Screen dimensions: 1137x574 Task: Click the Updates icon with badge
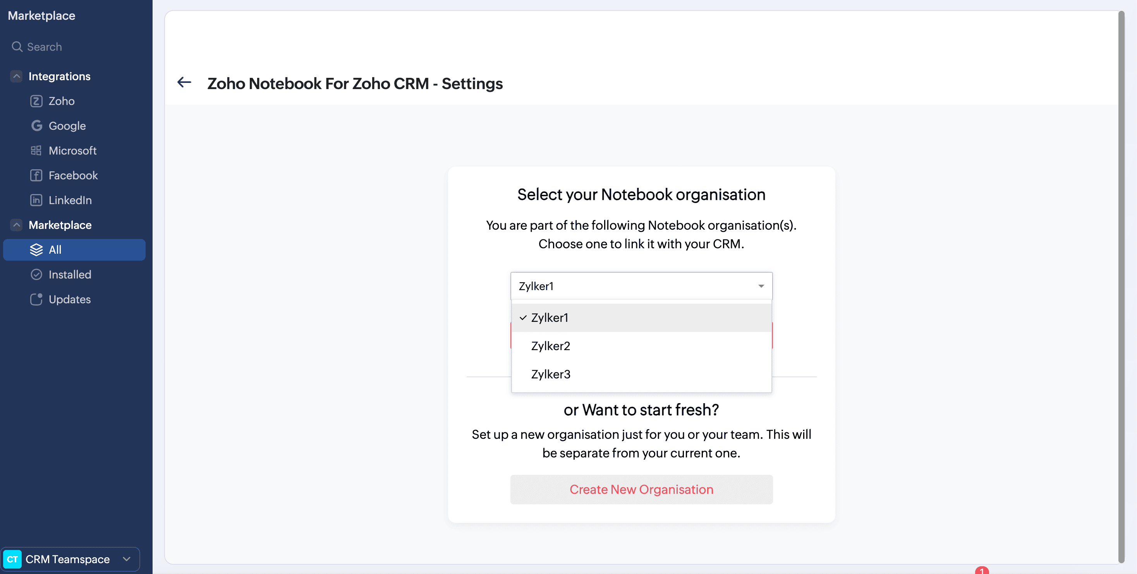36,299
